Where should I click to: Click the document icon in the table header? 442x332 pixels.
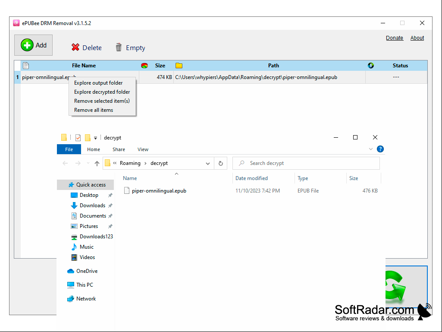coord(25,66)
